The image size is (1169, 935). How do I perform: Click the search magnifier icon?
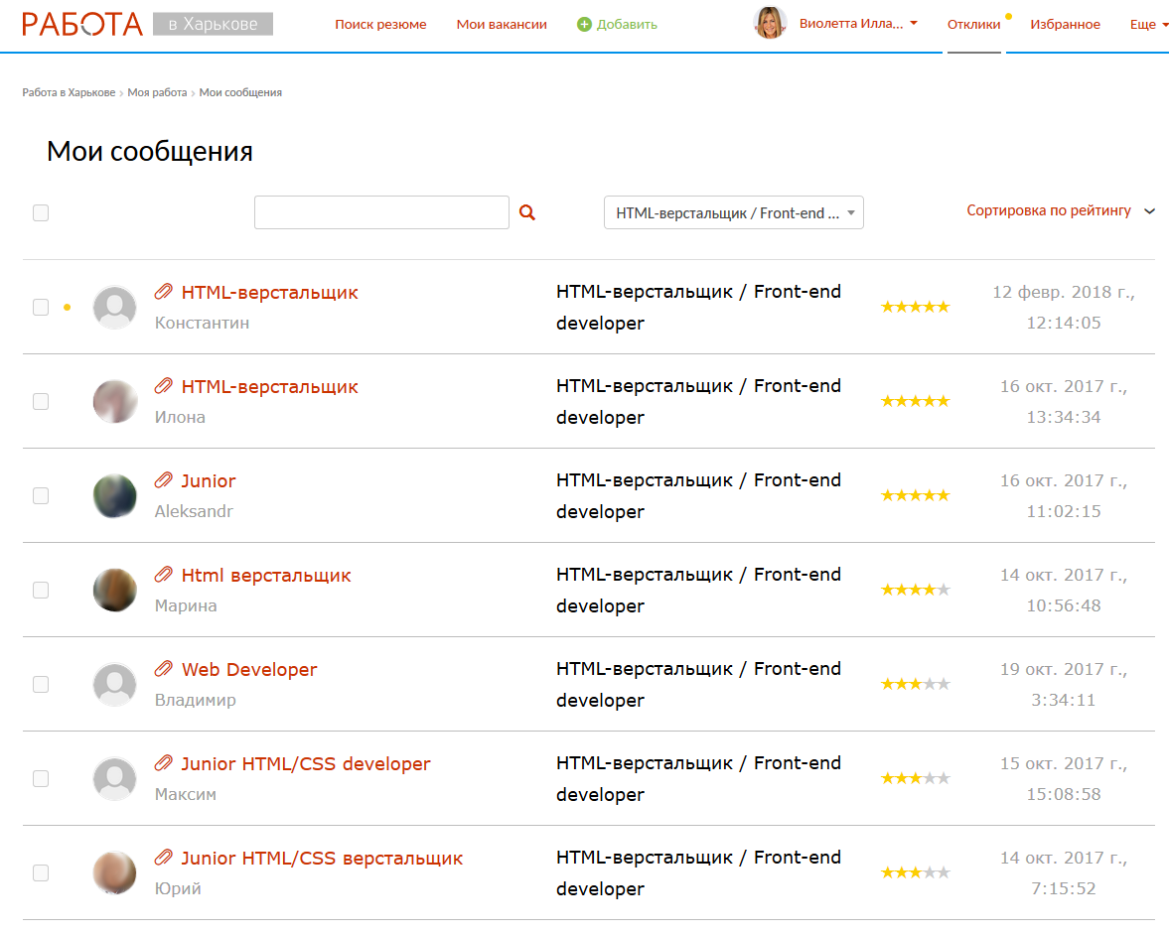coord(527,212)
